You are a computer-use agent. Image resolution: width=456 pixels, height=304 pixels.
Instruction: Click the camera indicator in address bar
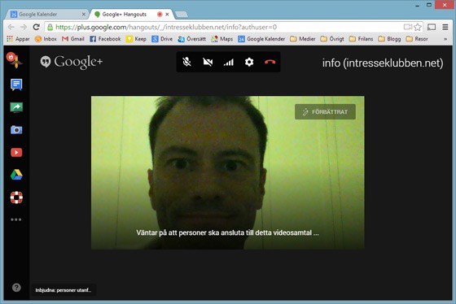pyautogui.click(x=408, y=27)
